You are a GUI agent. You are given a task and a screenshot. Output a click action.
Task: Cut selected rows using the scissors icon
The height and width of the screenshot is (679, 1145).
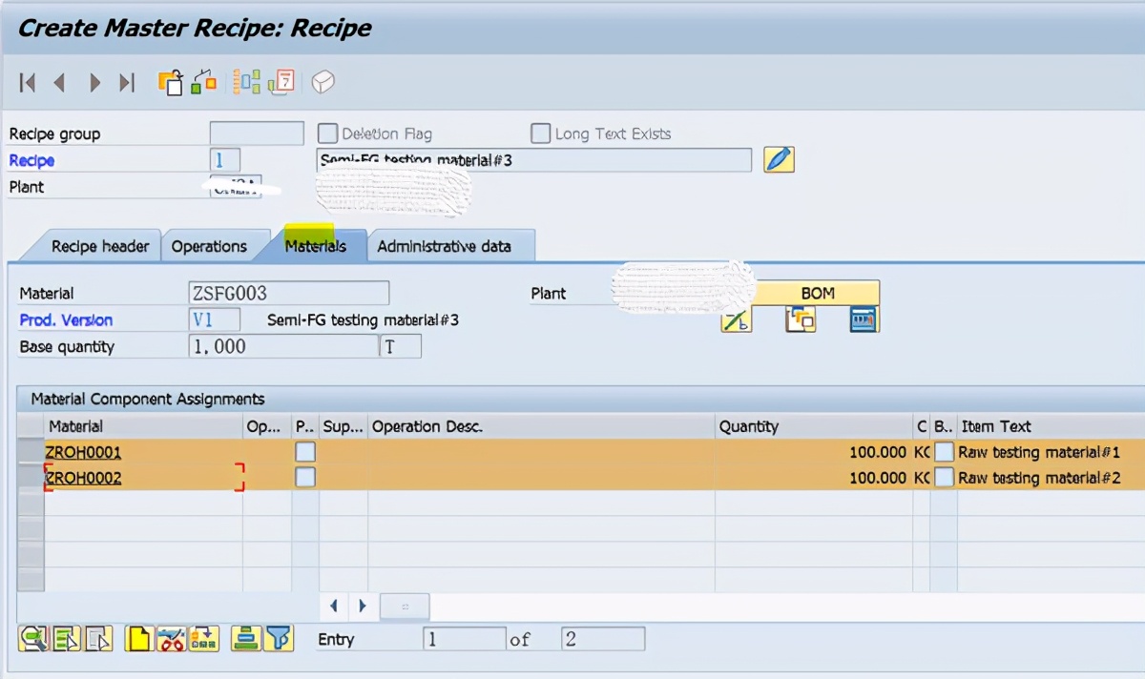coord(170,639)
